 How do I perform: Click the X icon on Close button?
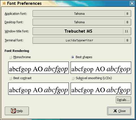click(115, 111)
